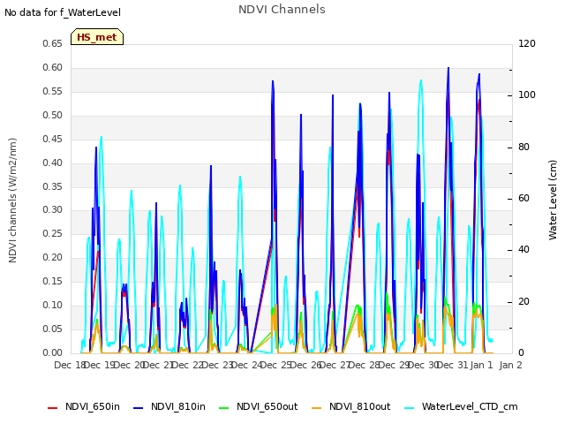Click the 80 right-axis tick label
Image resolution: width=565 pixels, height=424 pixels.
coord(524,148)
